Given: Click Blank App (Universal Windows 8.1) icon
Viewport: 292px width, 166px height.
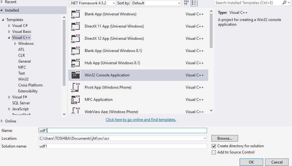Looking at the screenshot, I should (x=75, y=51).
